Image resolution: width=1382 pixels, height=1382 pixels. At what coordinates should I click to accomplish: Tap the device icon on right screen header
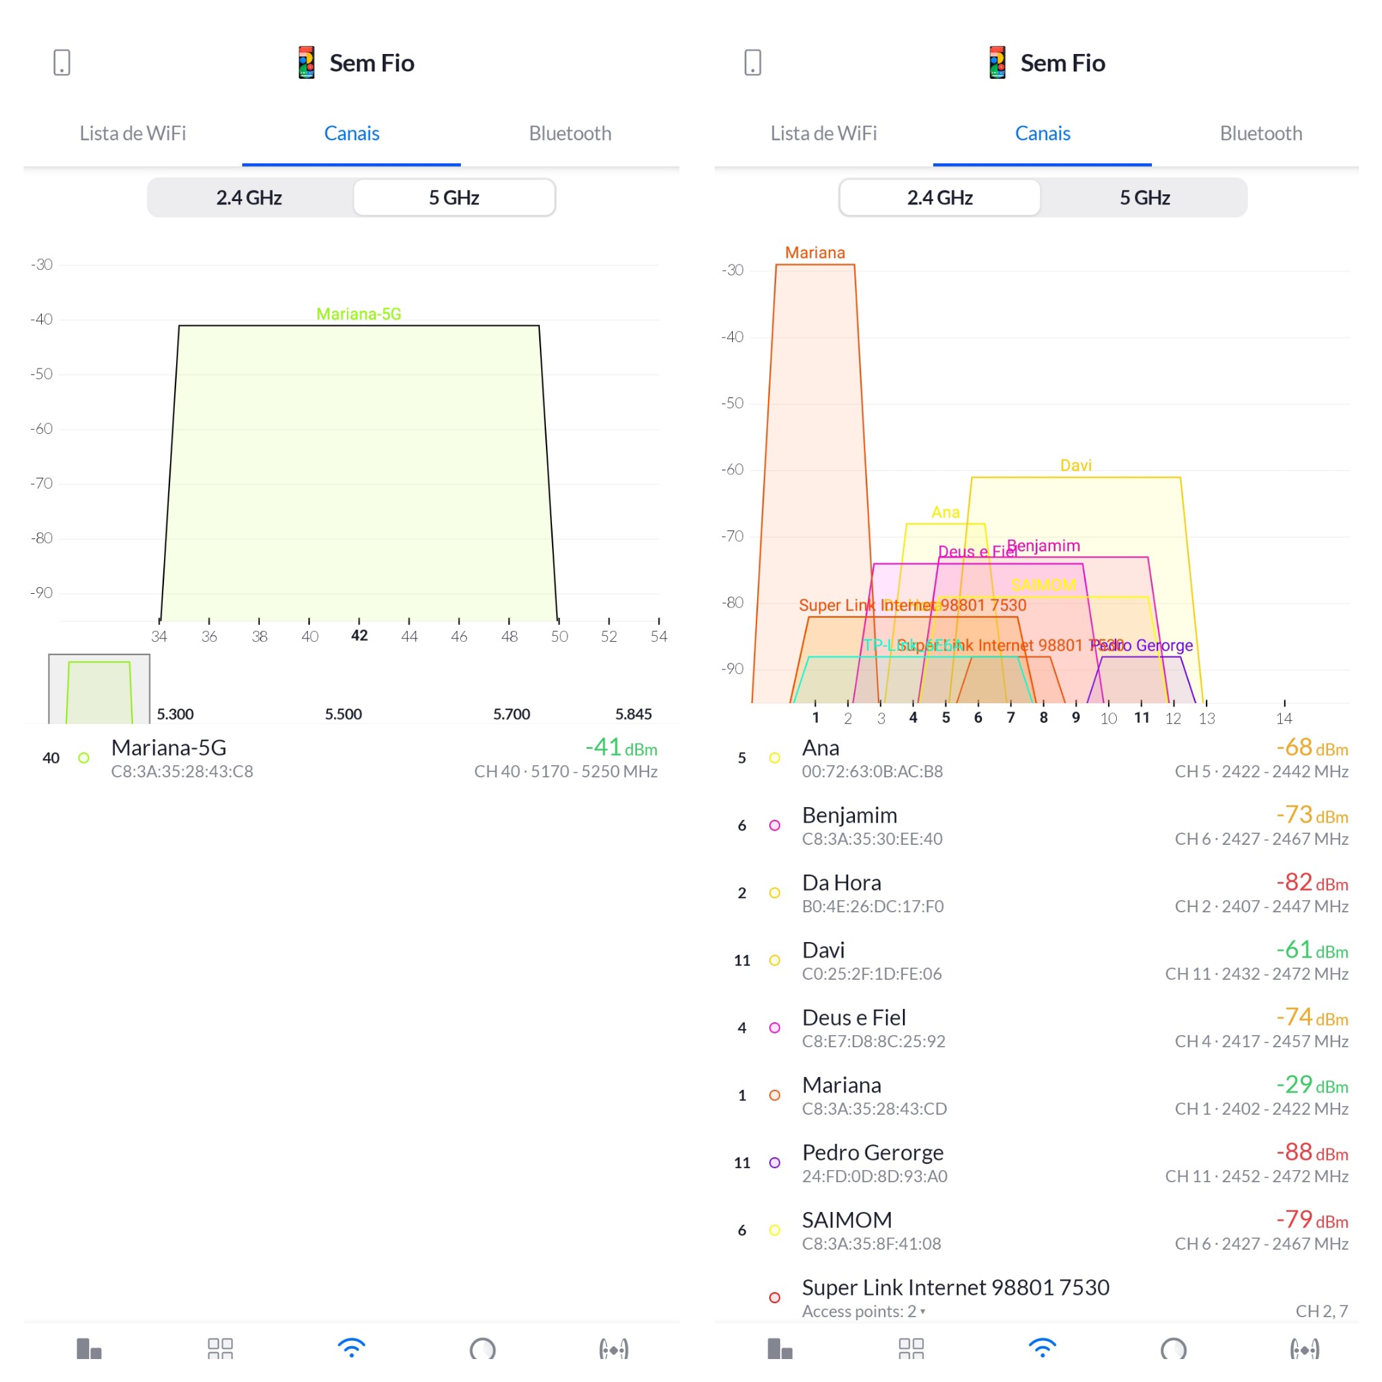(752, 62)
